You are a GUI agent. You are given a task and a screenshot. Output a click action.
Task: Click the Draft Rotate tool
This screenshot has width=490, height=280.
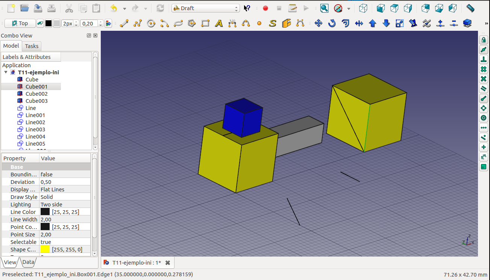coord(332,24)
